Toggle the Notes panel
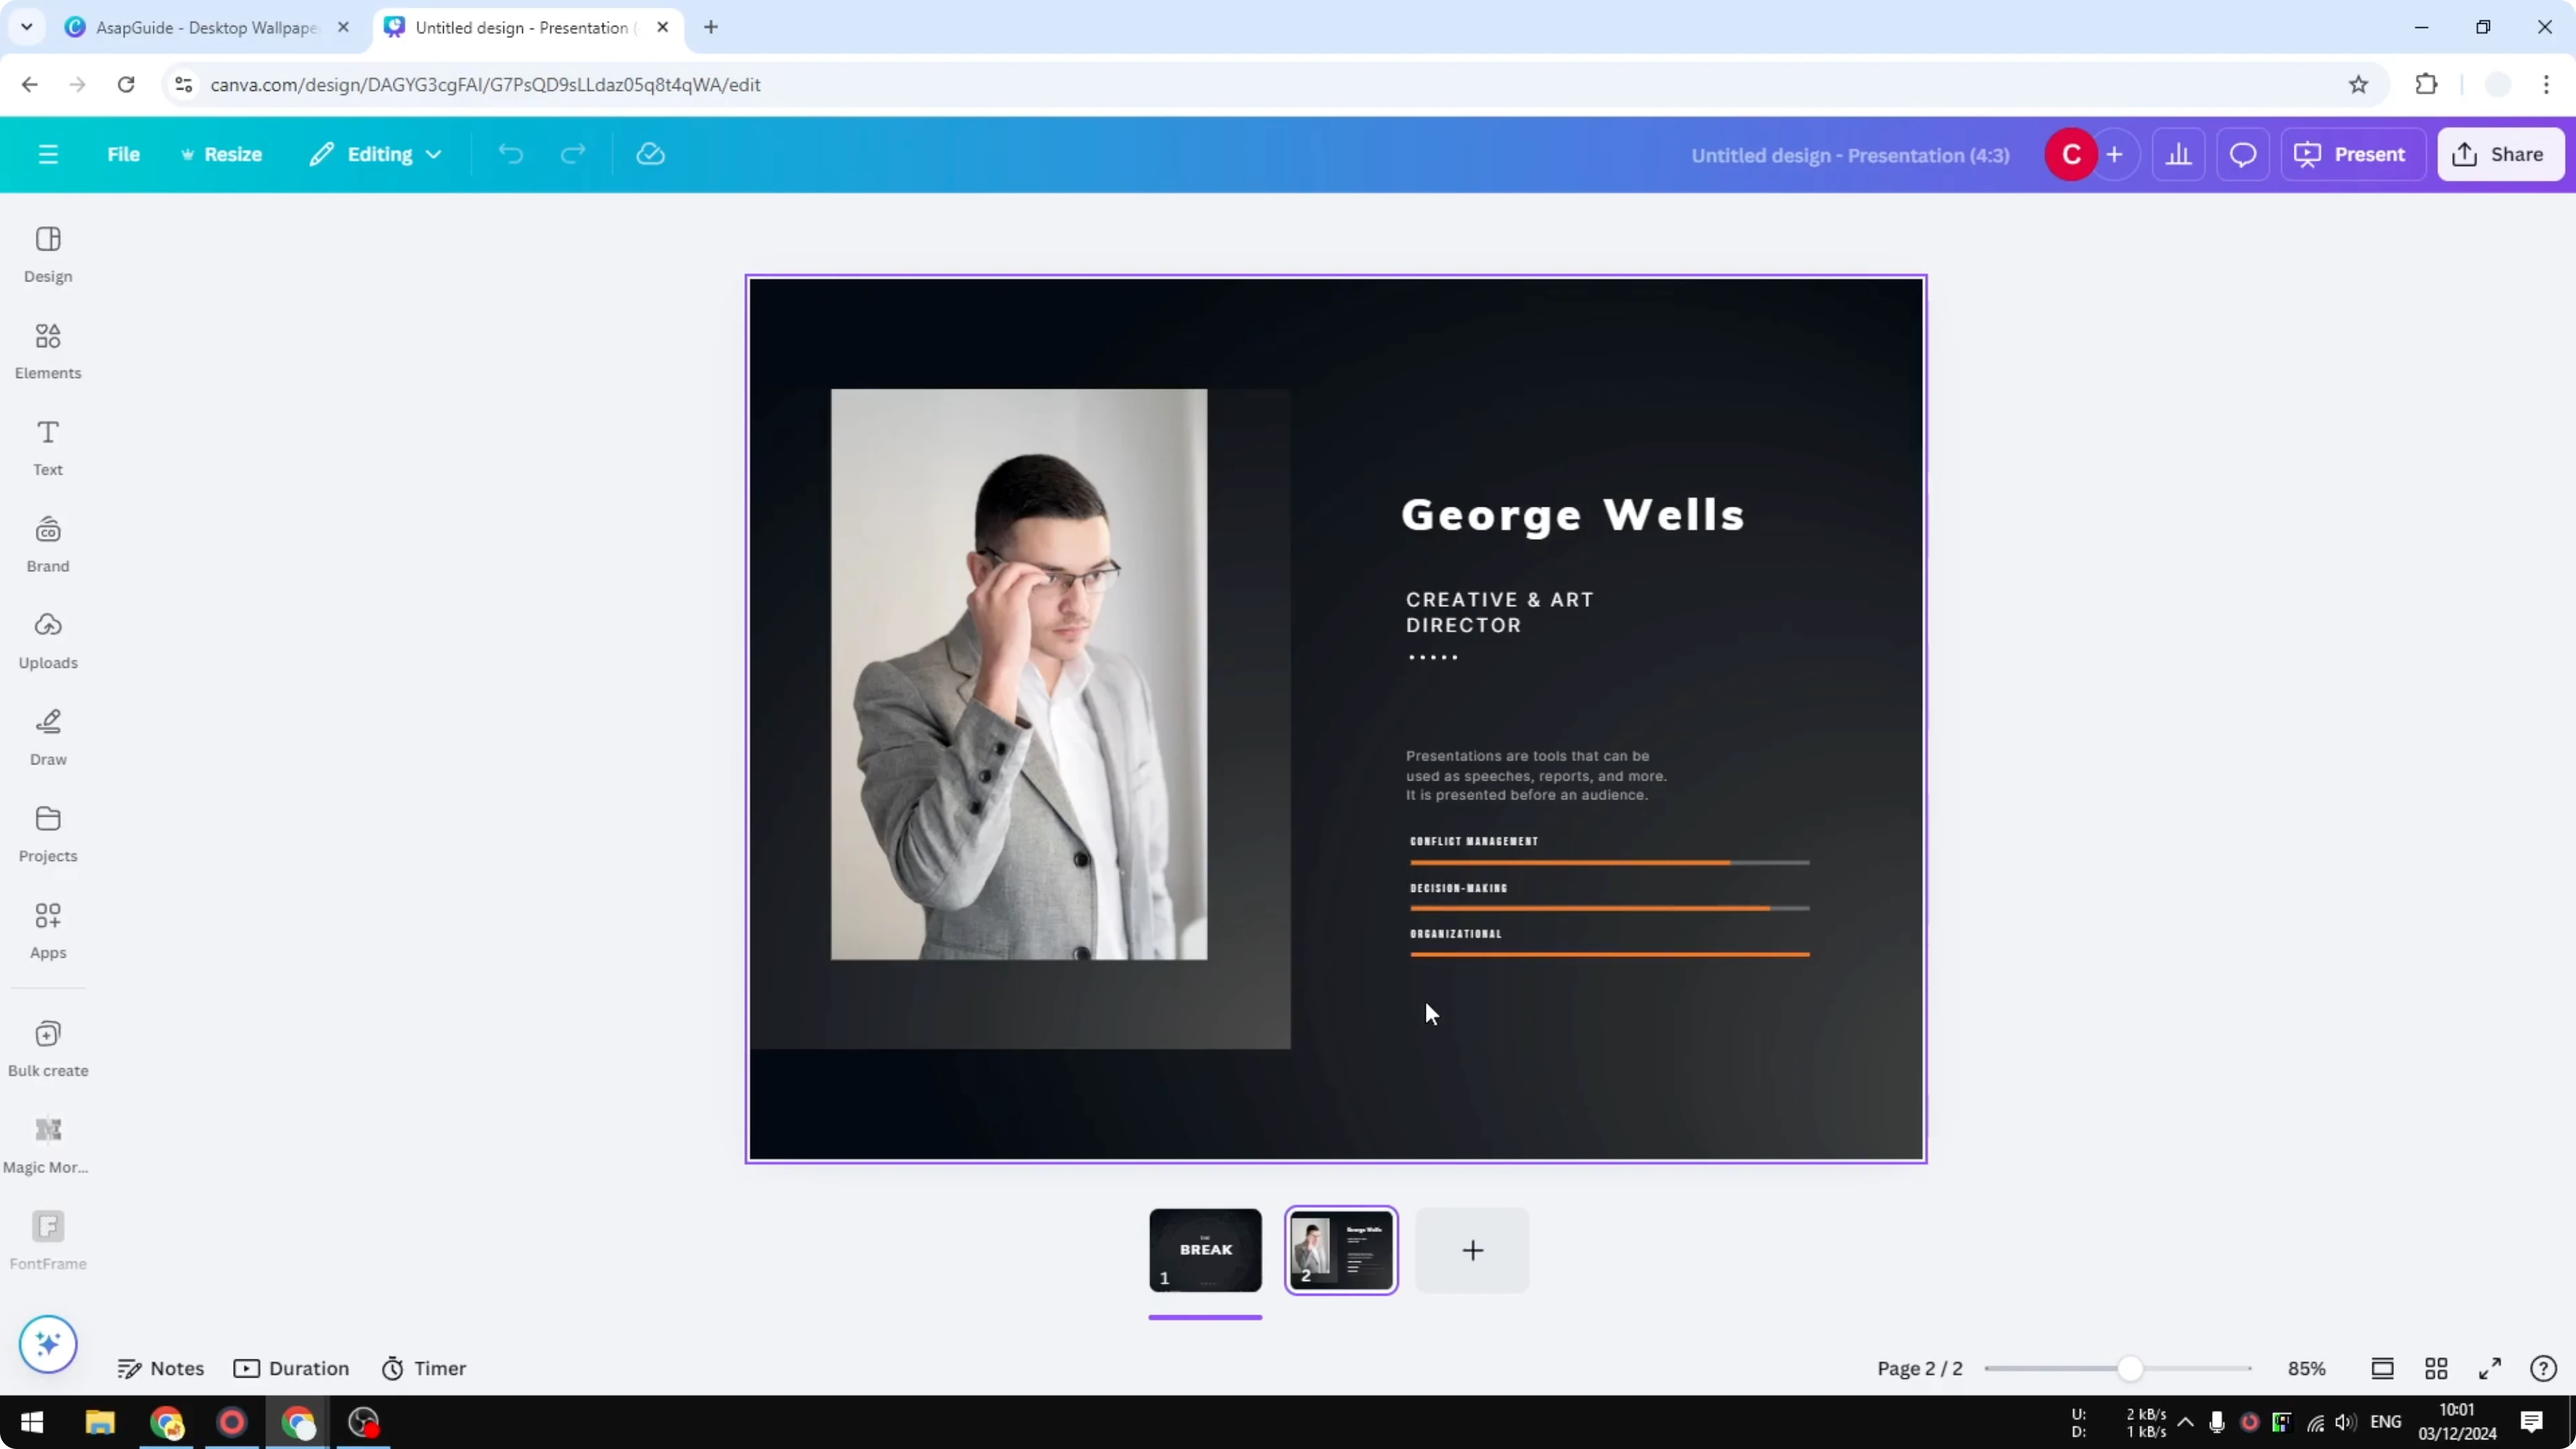Viewport: 2576px width, 1449px height. 161,1368
